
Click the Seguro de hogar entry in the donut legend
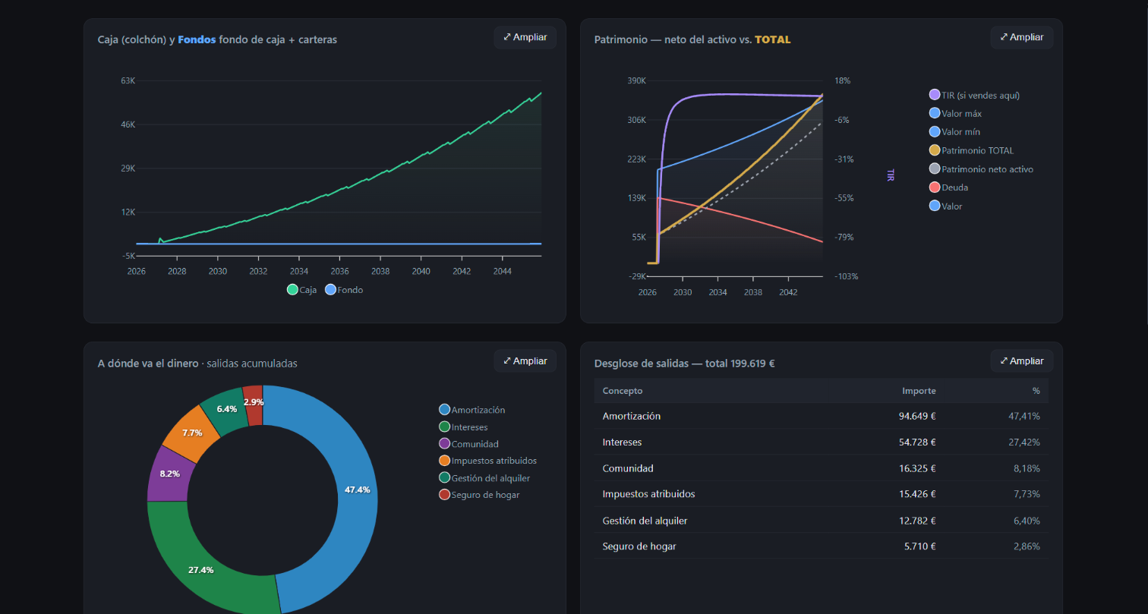tap(479, 495)
